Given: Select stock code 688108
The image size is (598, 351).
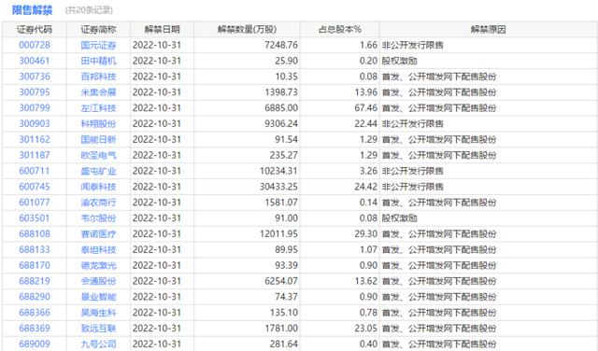Looking at the screenshot, I should (35, 233).
